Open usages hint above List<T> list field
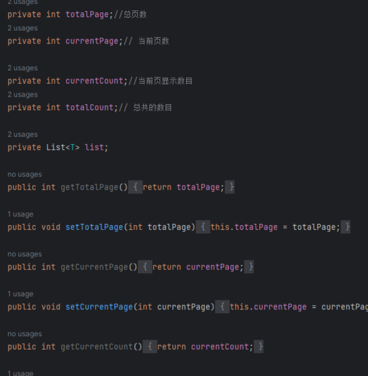 point(23,135)
